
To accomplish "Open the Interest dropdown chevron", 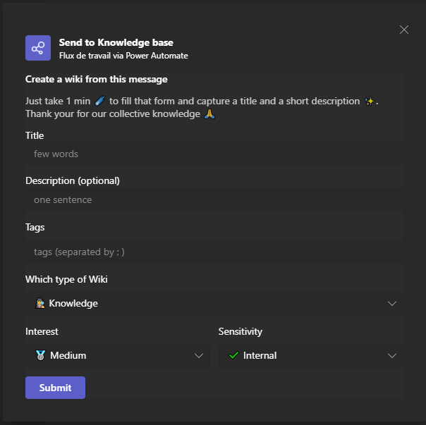I will [199, 355].
